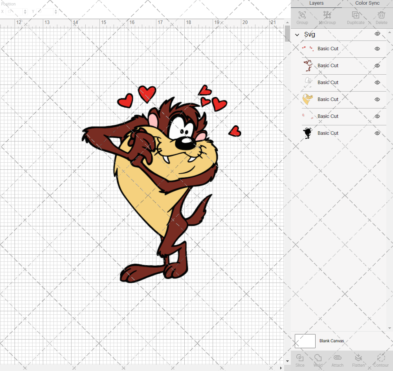Click Basic Cut text of red hearts layer

pos(328,49)
